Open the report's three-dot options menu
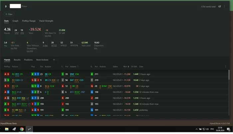233x134 pixels. click(x=224, y=7)
